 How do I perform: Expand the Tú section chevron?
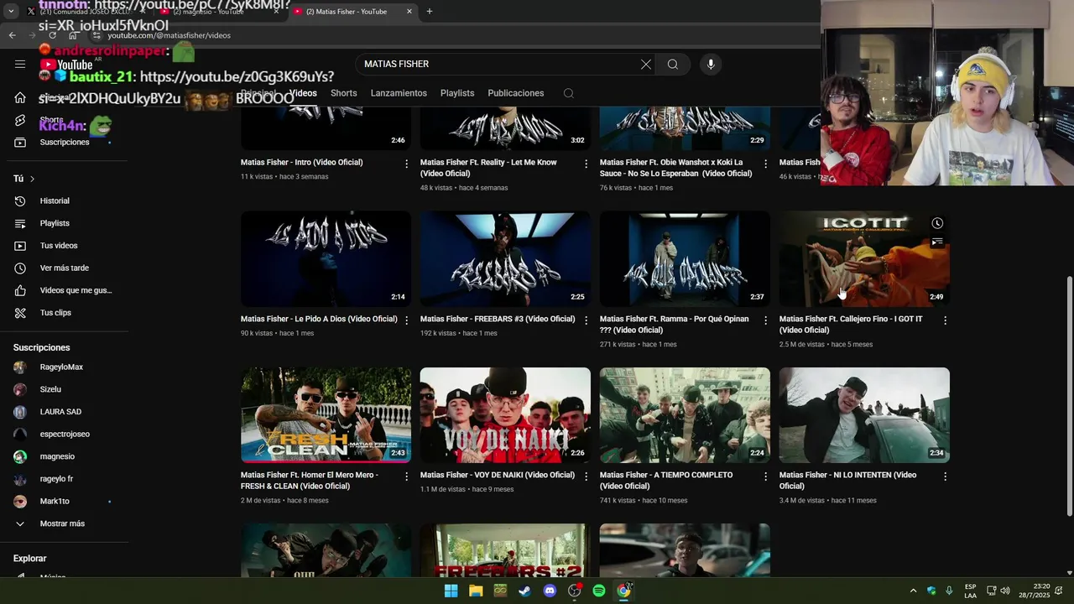(x=32, y=179)
